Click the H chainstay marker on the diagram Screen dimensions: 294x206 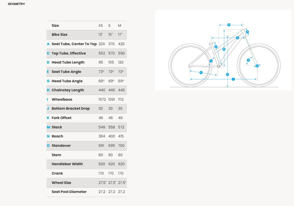[x=201, y=72]
